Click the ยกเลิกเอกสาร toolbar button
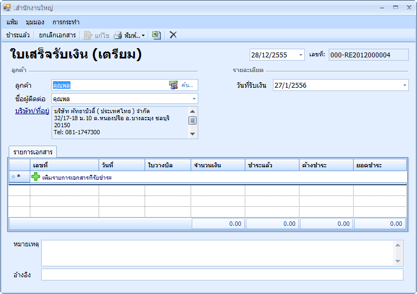 [57, 35]
